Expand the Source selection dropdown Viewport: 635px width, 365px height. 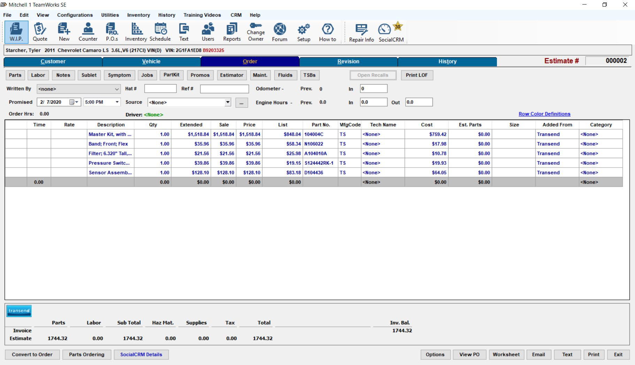click(228, 102)
